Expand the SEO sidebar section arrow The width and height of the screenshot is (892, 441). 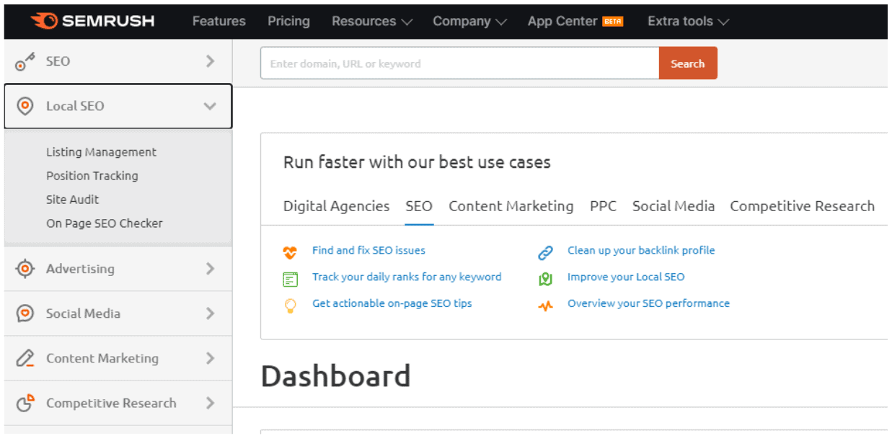(210, 61)
